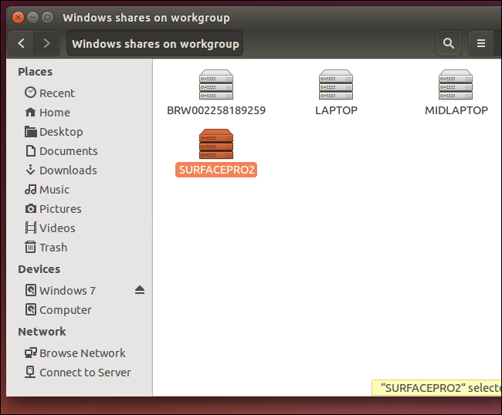Eject the Windows 7 drive
The height and width of the screenshot is (415, 502).
(x=140, y=290)
